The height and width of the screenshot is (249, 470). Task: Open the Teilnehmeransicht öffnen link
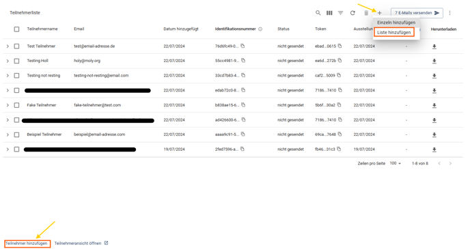81,244
